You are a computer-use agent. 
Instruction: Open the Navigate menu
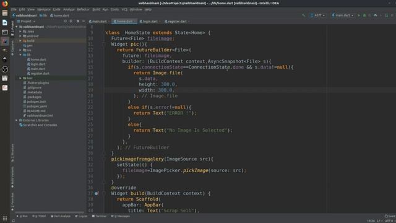[x=44, y=9]
